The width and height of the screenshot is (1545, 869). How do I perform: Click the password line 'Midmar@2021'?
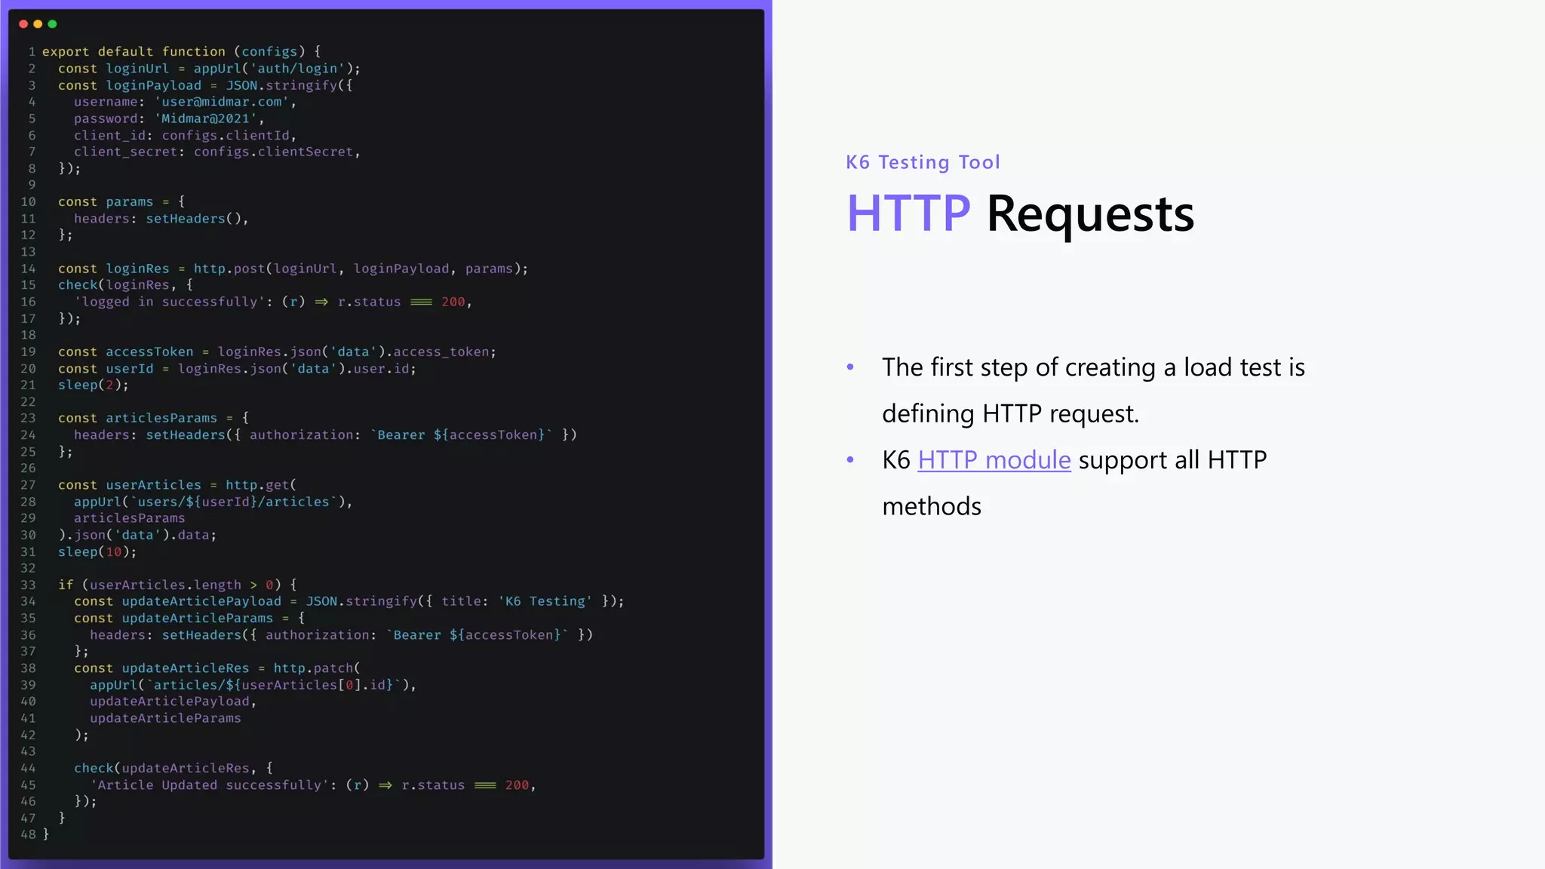pos(169,118)
